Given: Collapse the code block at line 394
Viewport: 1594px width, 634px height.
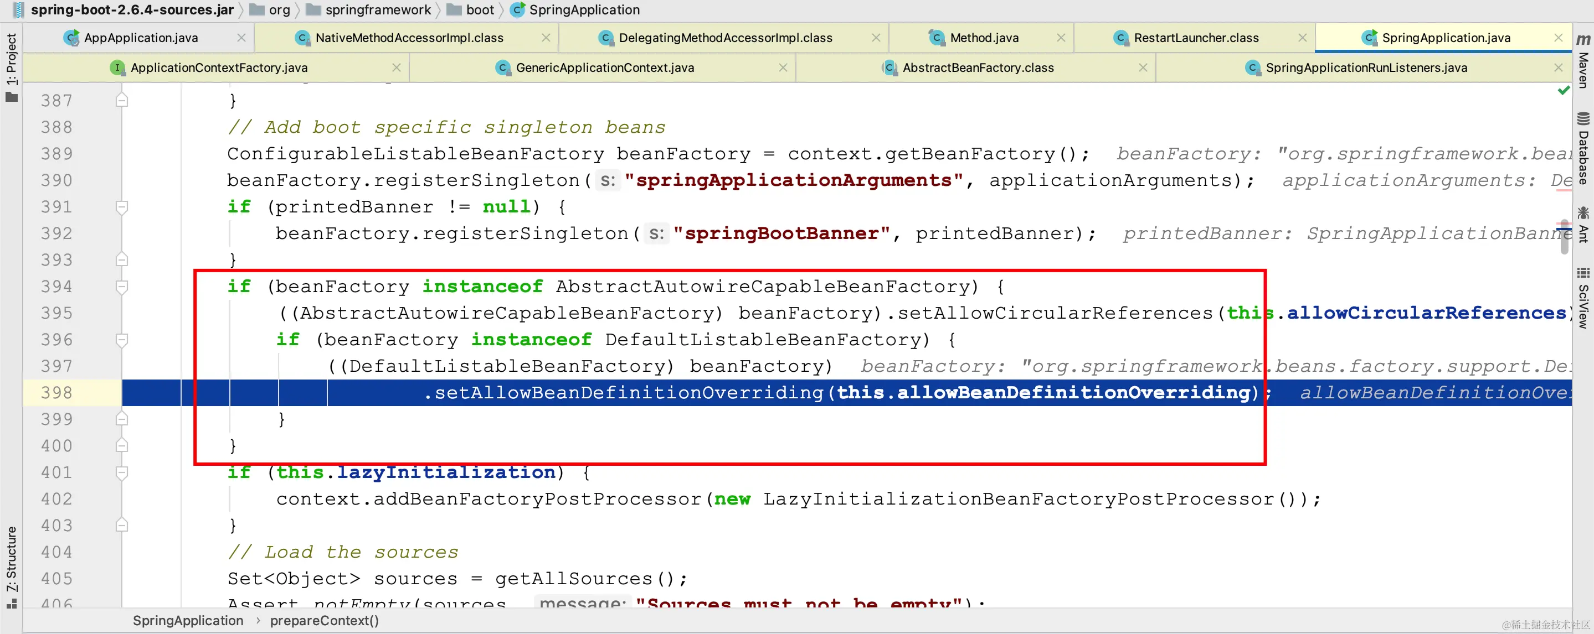Looking at the screenshot, I should (x=122, y=287).
